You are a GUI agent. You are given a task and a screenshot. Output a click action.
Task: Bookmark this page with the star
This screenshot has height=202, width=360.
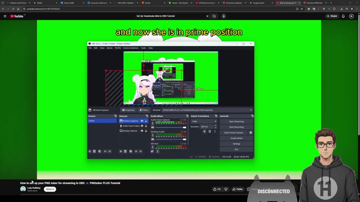coord(302,9)
